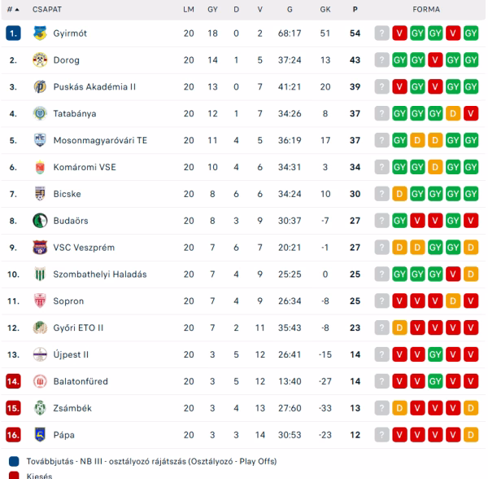Click the Szombathelyi Haladás crest
Image resolution: width=488 pixels, height=479 pixels.
(x=40, y=275)
